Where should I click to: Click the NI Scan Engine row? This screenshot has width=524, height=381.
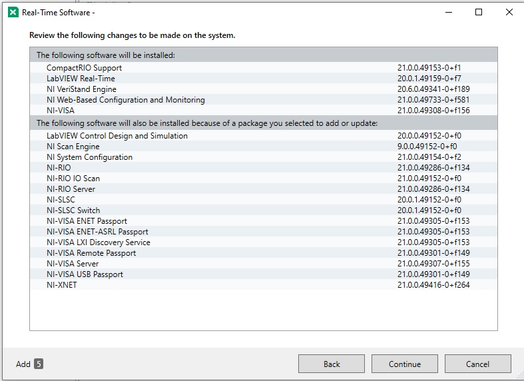coord(73,147)
